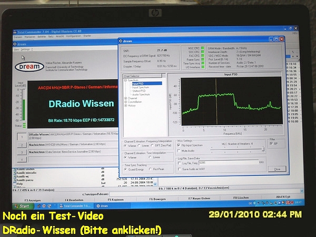Select Guard Energy time sync tracking
Screen dimensions: 316x237
point(126,169)
